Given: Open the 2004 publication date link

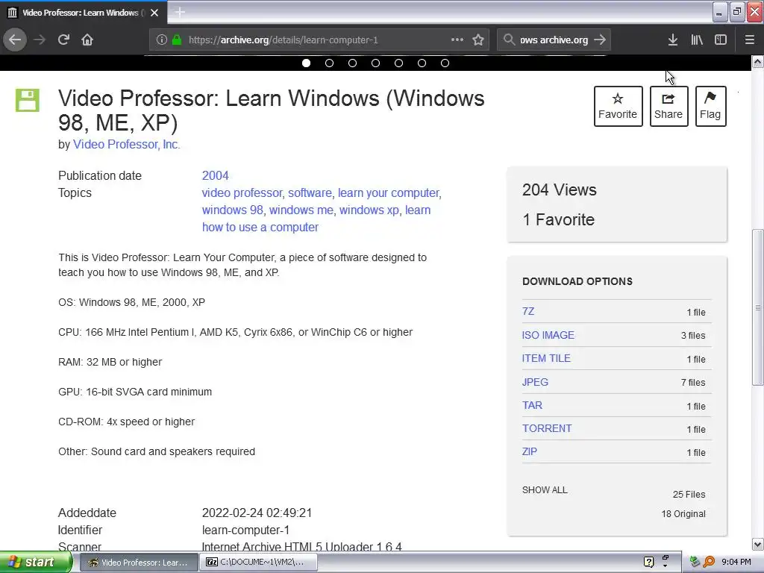Looking at the screenshot, I should point(216,175).
